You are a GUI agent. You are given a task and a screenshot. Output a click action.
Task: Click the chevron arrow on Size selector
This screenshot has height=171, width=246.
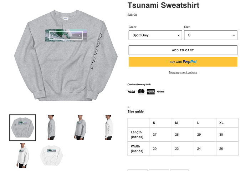[x=234, y=35]
